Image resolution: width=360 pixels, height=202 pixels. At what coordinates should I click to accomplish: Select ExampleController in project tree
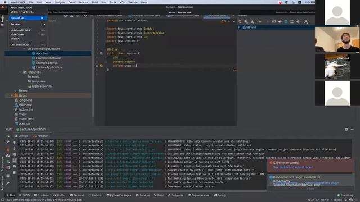coord(48,58)
